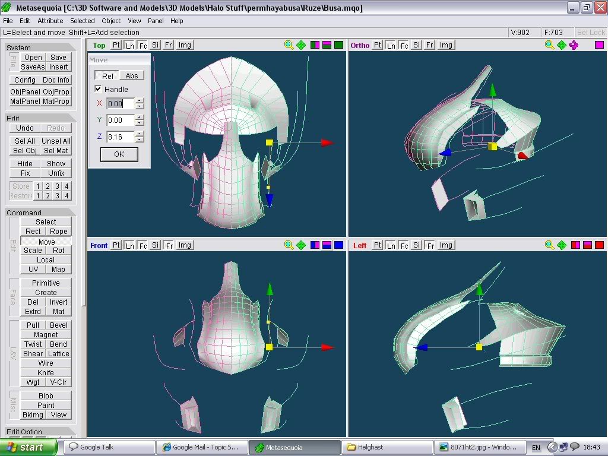
Task: Click the ObjPanel button
Action: click(x=25, y=91)
